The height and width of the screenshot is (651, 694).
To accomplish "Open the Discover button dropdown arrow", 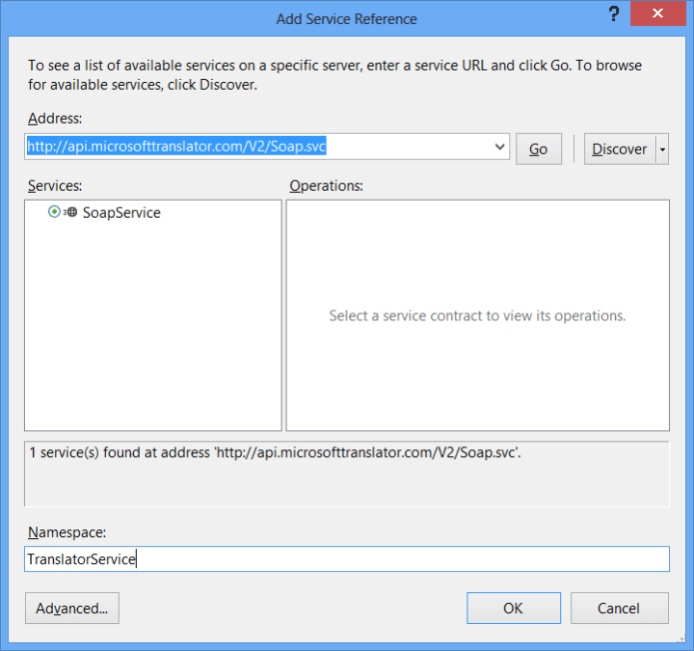I will [662, 149].
